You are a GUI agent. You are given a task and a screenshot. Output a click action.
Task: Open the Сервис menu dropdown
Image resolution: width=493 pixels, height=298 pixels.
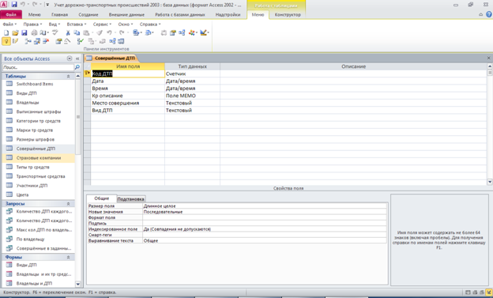point(102,25)
